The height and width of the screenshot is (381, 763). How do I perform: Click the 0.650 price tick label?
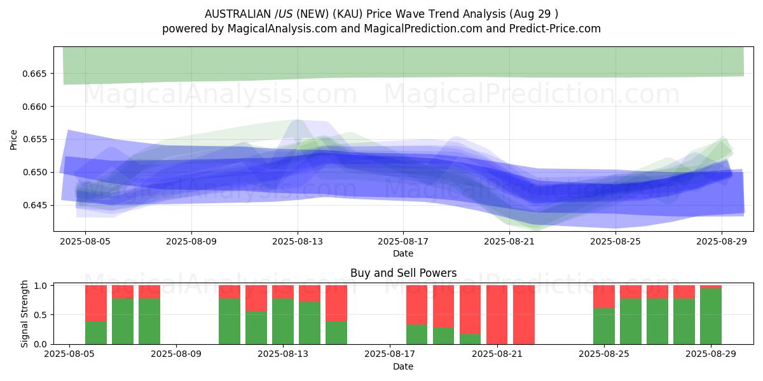click(36, 172)
